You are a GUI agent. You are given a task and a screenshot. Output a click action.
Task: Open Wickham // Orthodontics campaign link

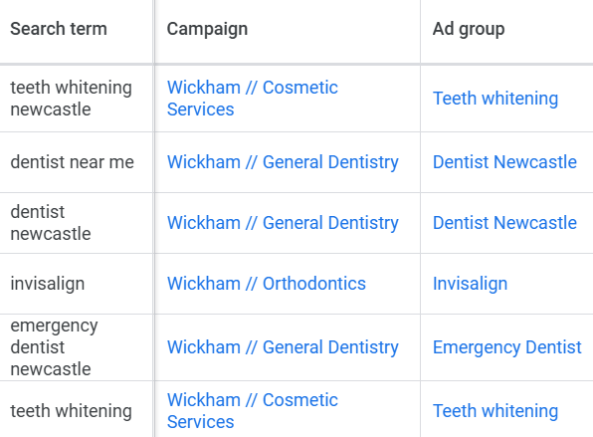[x=267, y=284]
